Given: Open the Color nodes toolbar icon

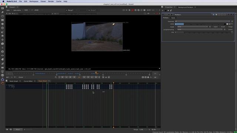Looking at the screenshot, I should [3, 24].
